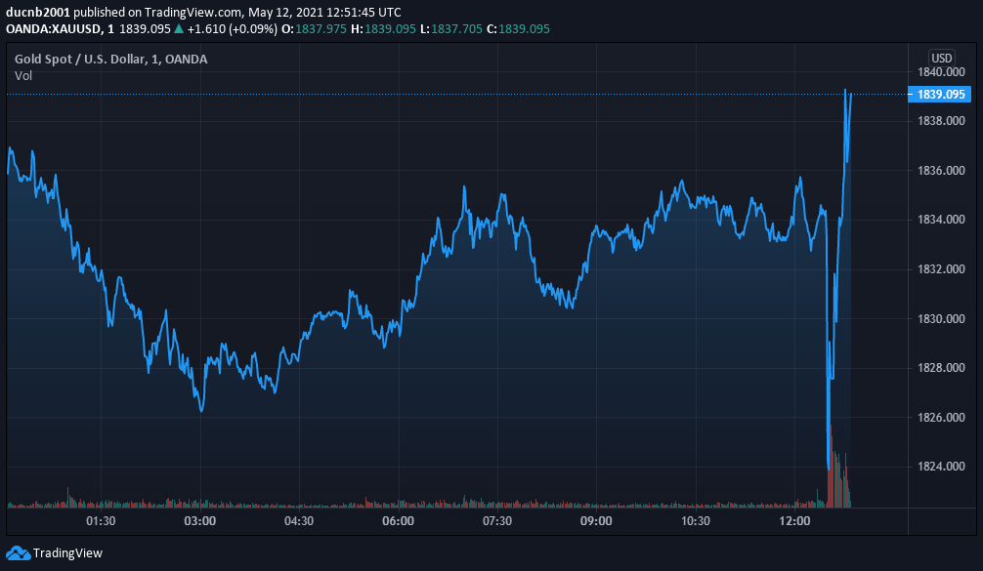Screen dimensions: 983x571
Task: Click the 1832.000 price axis label
Action: [941, 269]
